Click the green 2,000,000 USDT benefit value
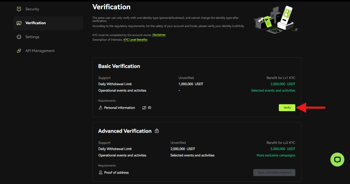Screen dimensions: 350x184 pos(283,84)
